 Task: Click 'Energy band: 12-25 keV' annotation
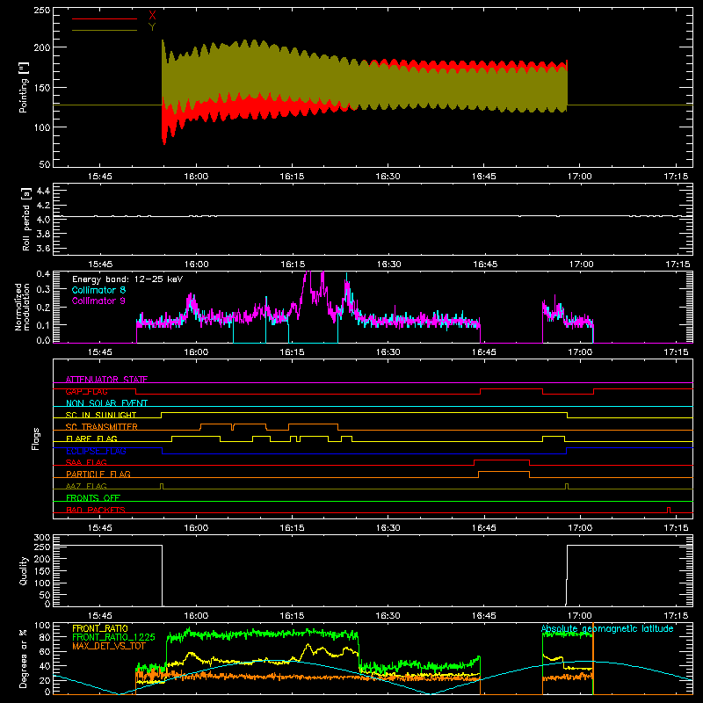point(127,279)
